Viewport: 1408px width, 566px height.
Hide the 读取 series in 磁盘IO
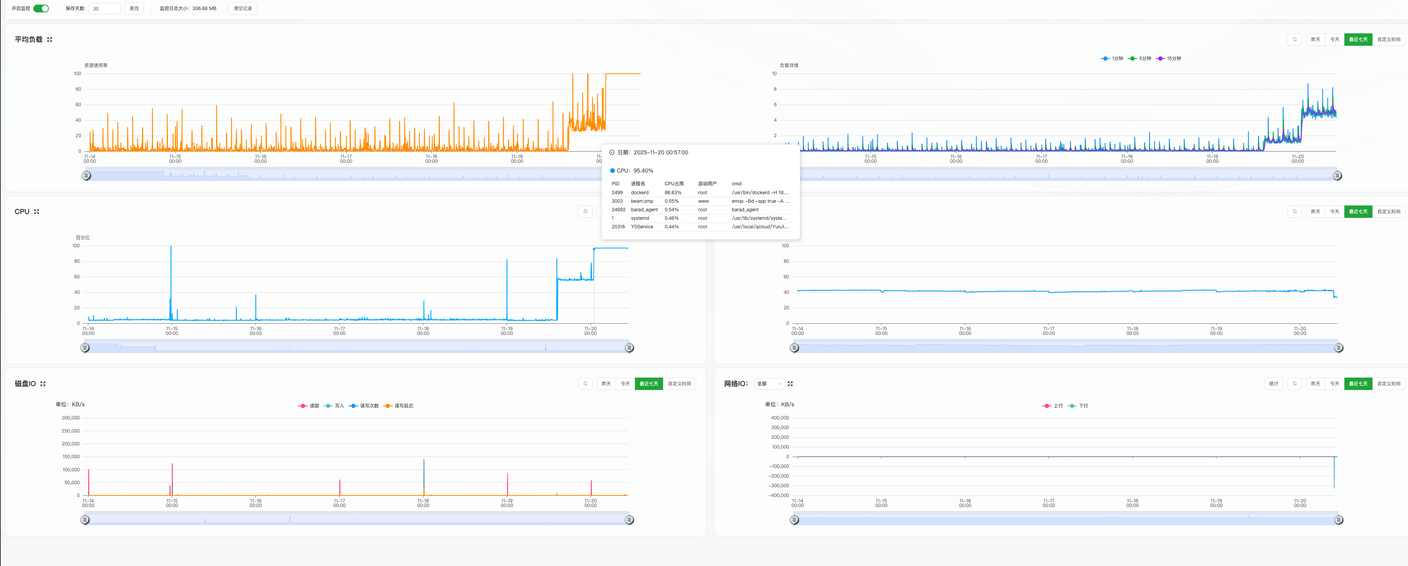[309, 406]
